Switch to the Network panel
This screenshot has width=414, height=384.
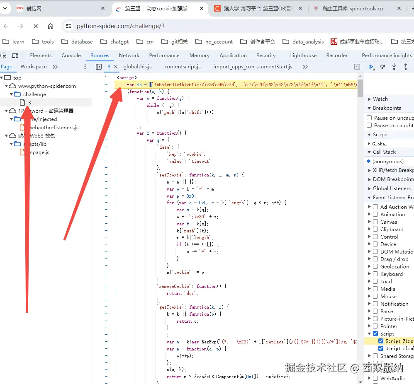pos(129,56)
